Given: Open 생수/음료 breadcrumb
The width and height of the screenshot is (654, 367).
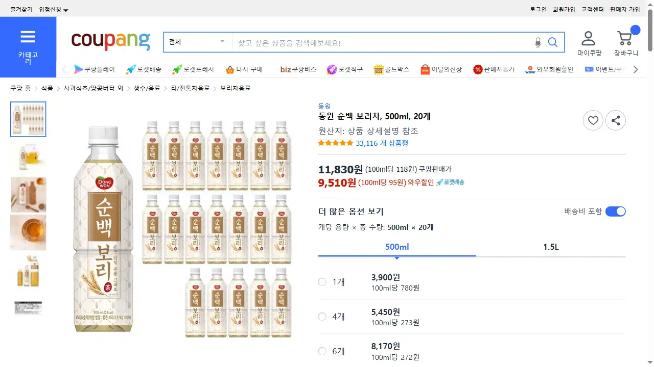Looking at the screenshot, I should click(147, 88).
